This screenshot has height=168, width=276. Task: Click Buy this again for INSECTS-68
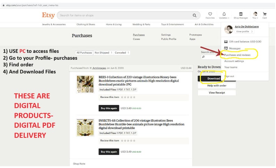pos(109,152)
